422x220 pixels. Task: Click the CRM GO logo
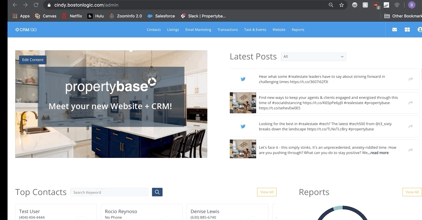26,30
